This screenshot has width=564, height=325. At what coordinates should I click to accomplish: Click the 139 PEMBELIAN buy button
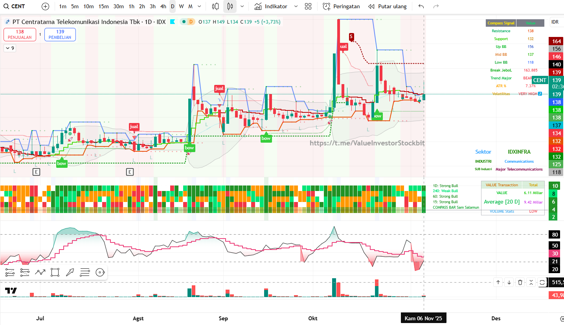(60, 35)
